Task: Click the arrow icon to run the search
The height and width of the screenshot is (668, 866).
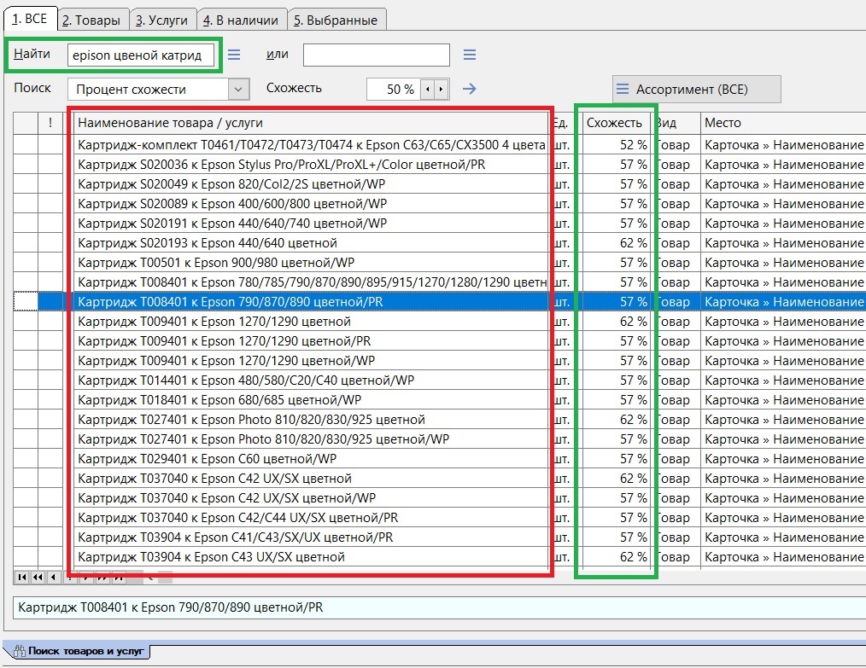Action: pyautogui.click(x=468, y=89)
